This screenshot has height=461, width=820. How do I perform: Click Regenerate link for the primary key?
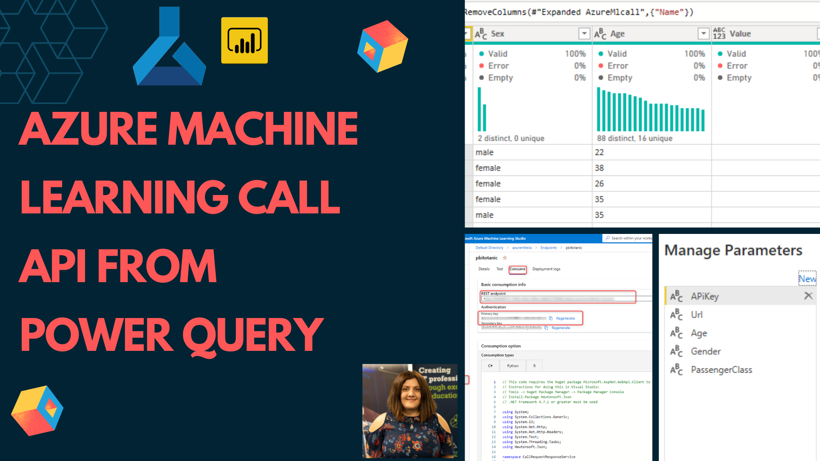[565, 318]
